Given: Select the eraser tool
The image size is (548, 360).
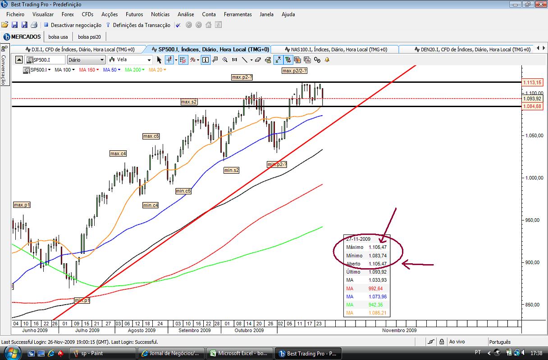Looking at the screenshot, I should (258, 59).
